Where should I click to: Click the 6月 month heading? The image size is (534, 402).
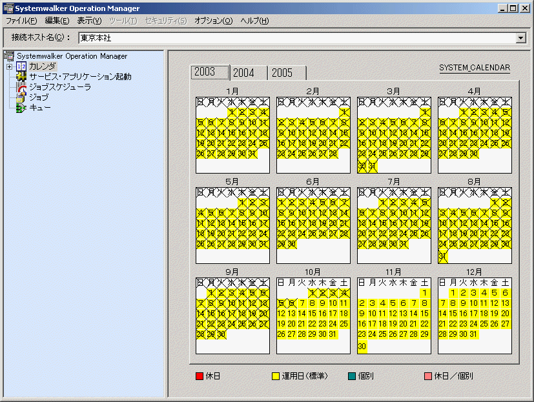coord(313,182)
